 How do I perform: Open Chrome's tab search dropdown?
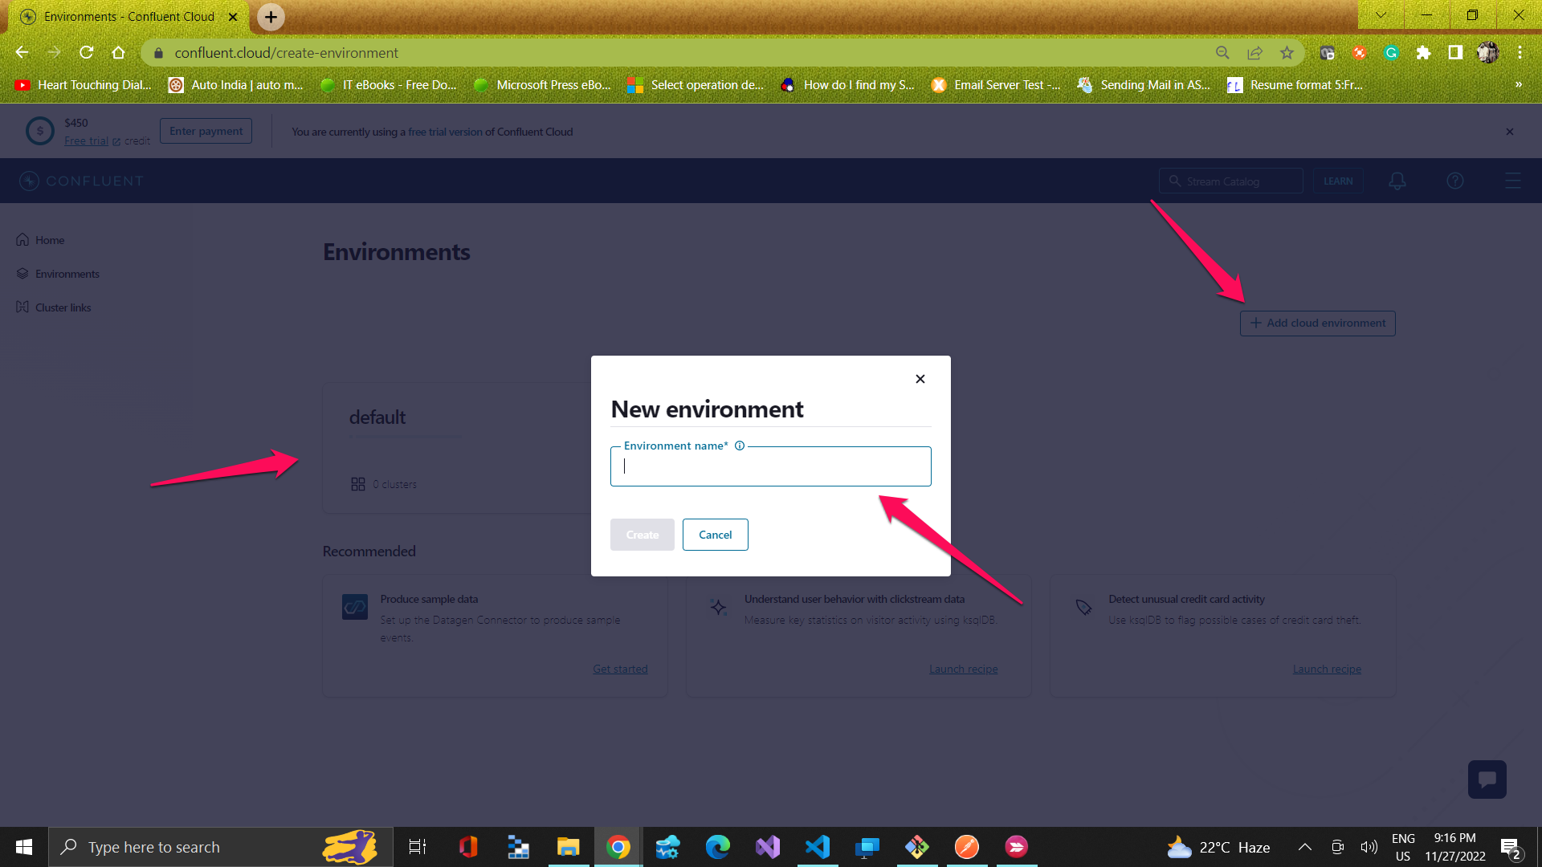(1380, 15)
